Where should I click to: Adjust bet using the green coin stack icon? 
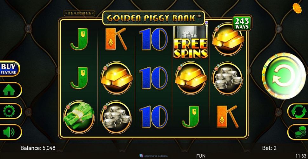pos(298,132)
